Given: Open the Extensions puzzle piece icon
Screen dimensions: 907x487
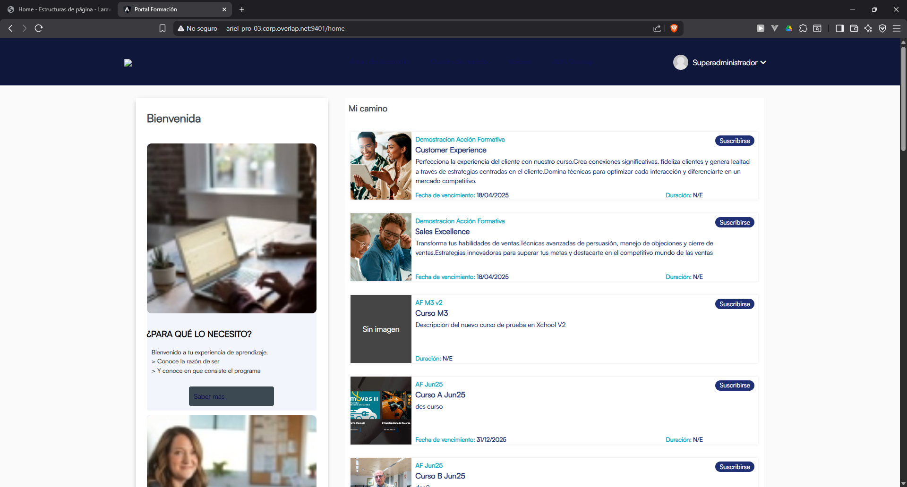Looking at the screenshot, I should [803, 28].
